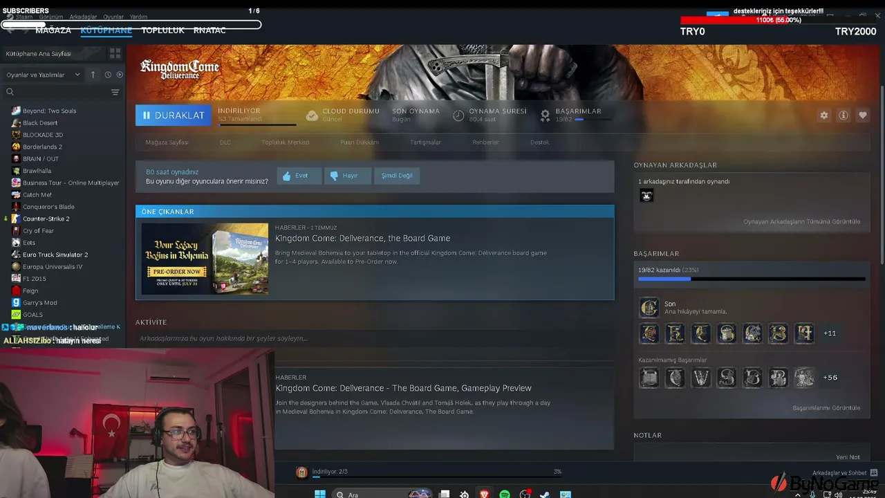885x498 pixels.
Task: Filter library by recent activity clock icon
Action: pos(108,75)
